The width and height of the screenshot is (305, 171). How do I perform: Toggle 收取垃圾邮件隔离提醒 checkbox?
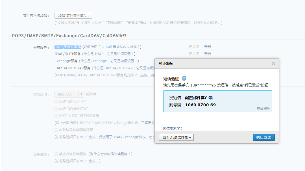pos(56,130)
